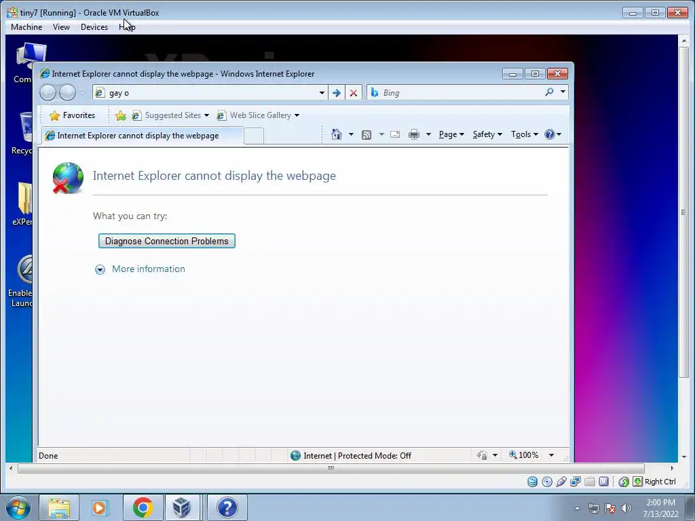Click the VirtualBox optical drive status icon
This screenshot has width=695, height=521.
pos(547,482)
